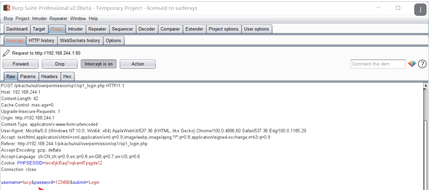The height and width of the screenshot is (190, 430).
Task: Forward the intercepted request
Action: [21, 64]
